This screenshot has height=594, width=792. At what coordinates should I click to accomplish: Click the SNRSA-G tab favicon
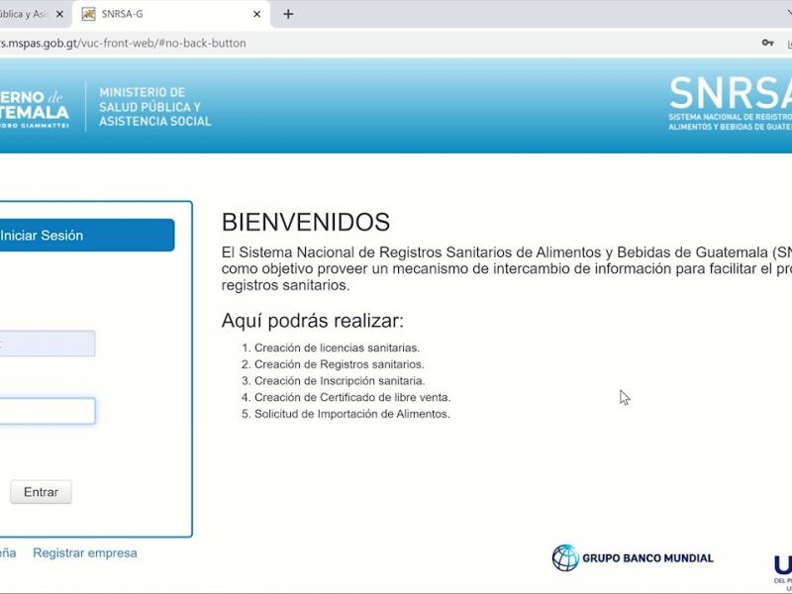[x=89, y=14]
